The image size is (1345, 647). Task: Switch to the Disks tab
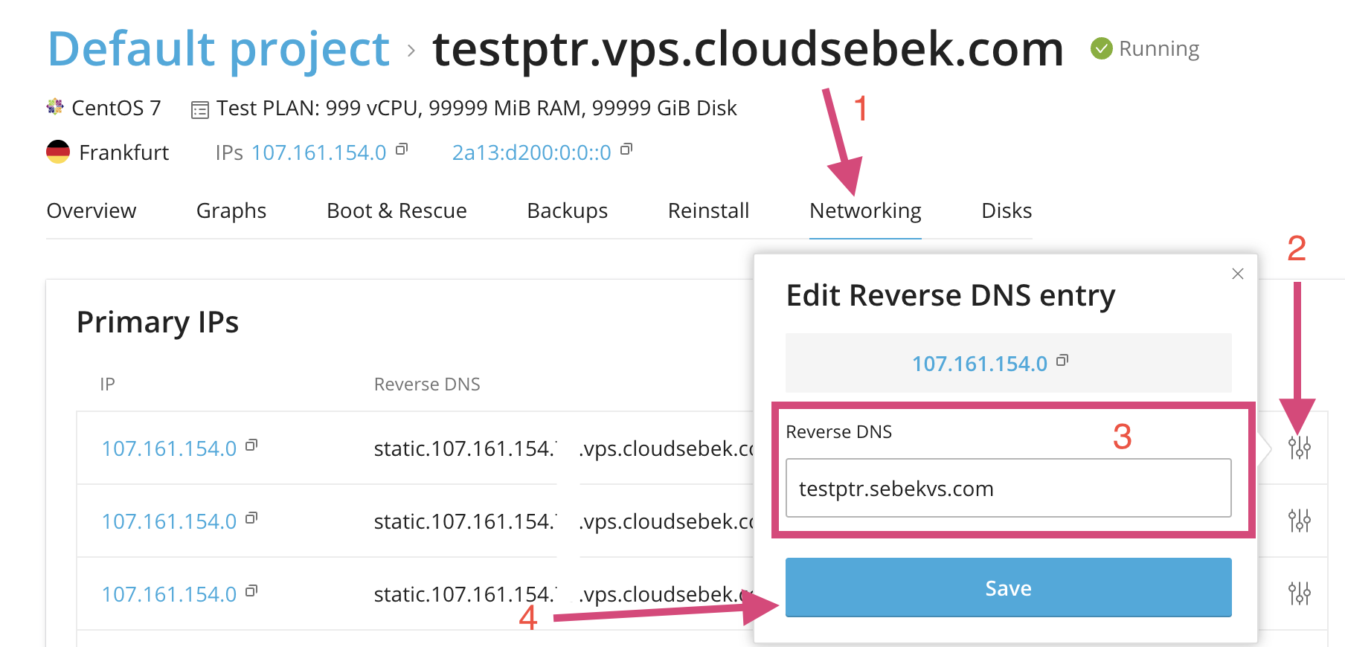1007,210
